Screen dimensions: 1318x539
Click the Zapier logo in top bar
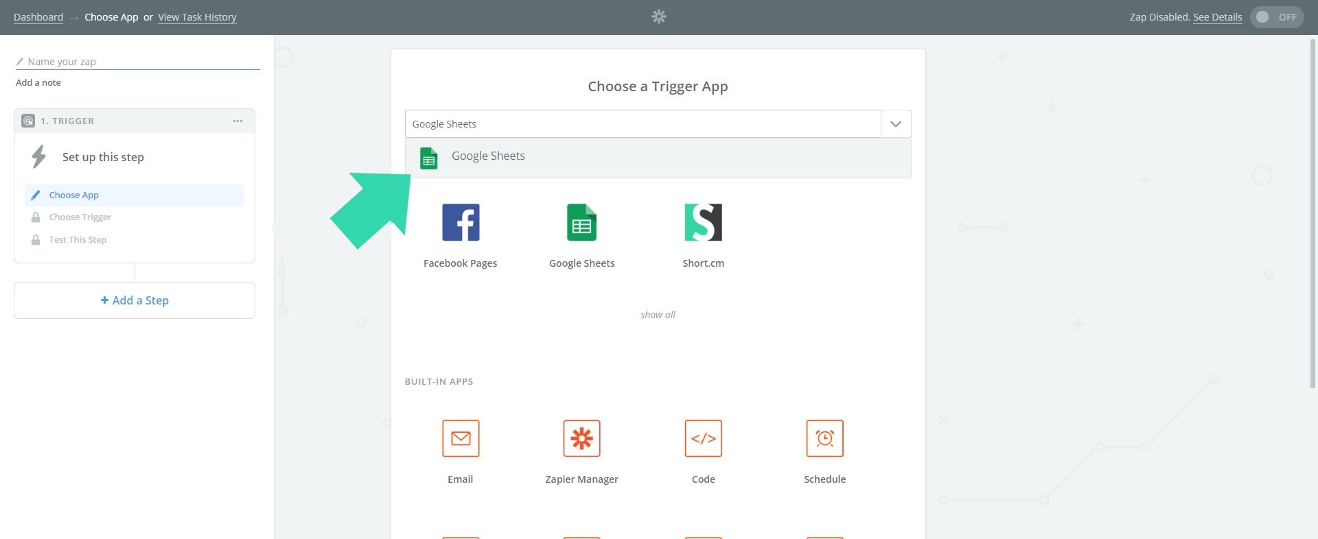pyautogui.click(x=659, y=16)
